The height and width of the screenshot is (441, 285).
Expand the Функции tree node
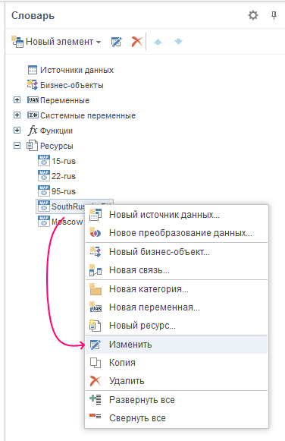17,131
